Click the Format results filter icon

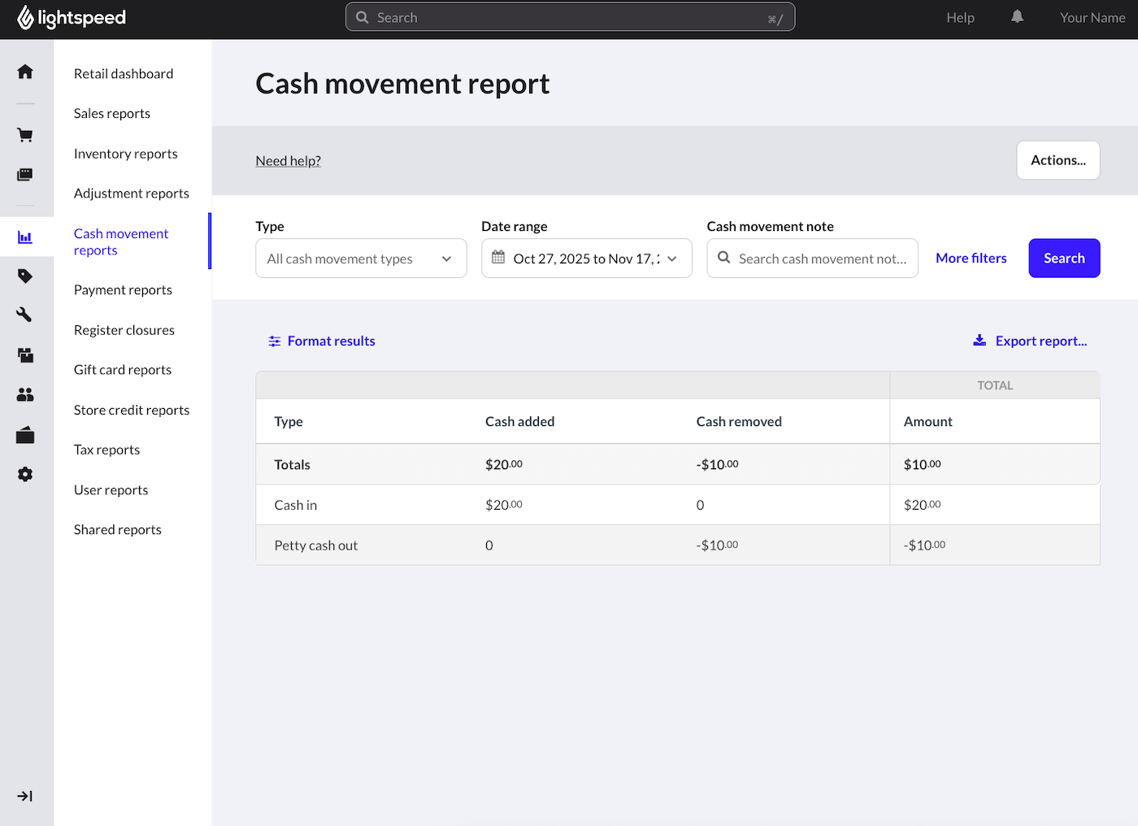275,341
